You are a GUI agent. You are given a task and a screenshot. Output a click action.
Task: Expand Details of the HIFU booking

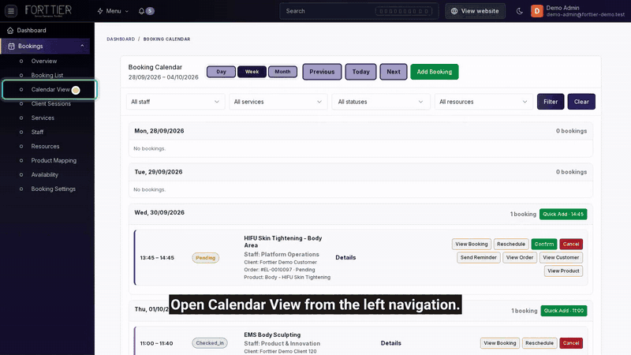point(345,258)
